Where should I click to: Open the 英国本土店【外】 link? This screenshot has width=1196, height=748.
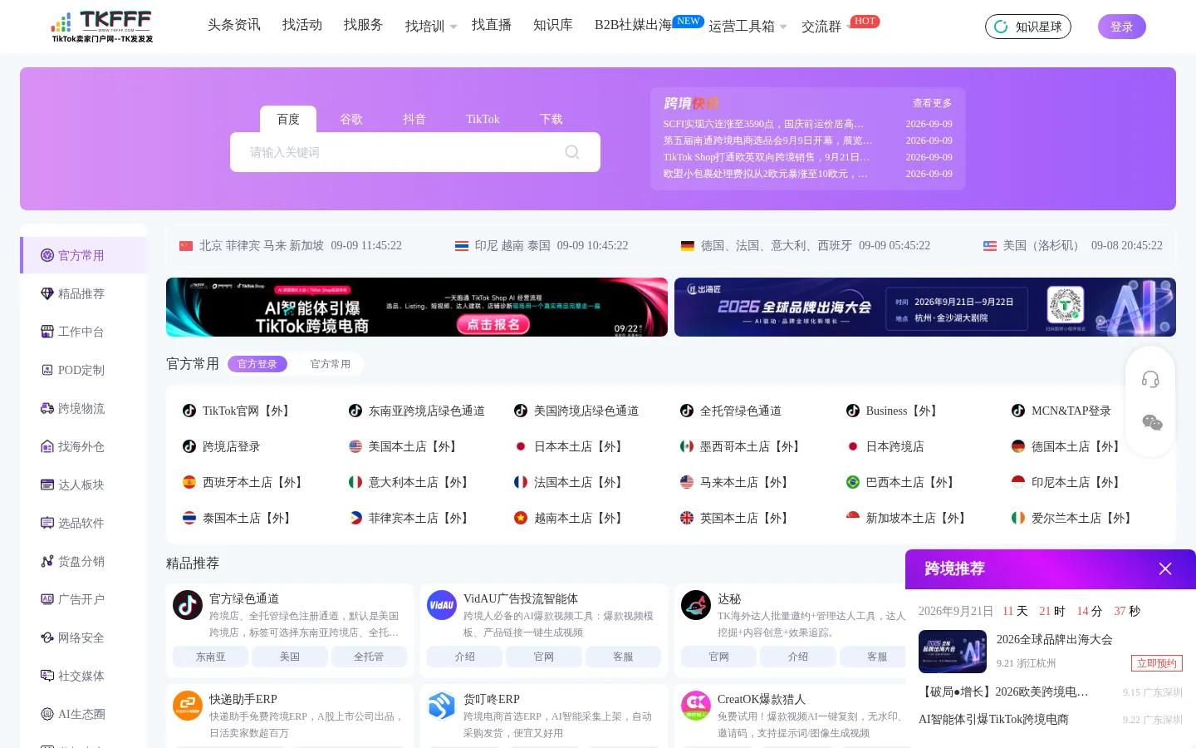735,518
